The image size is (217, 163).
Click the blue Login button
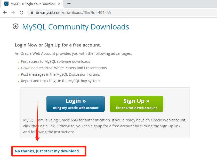(76, 104)
